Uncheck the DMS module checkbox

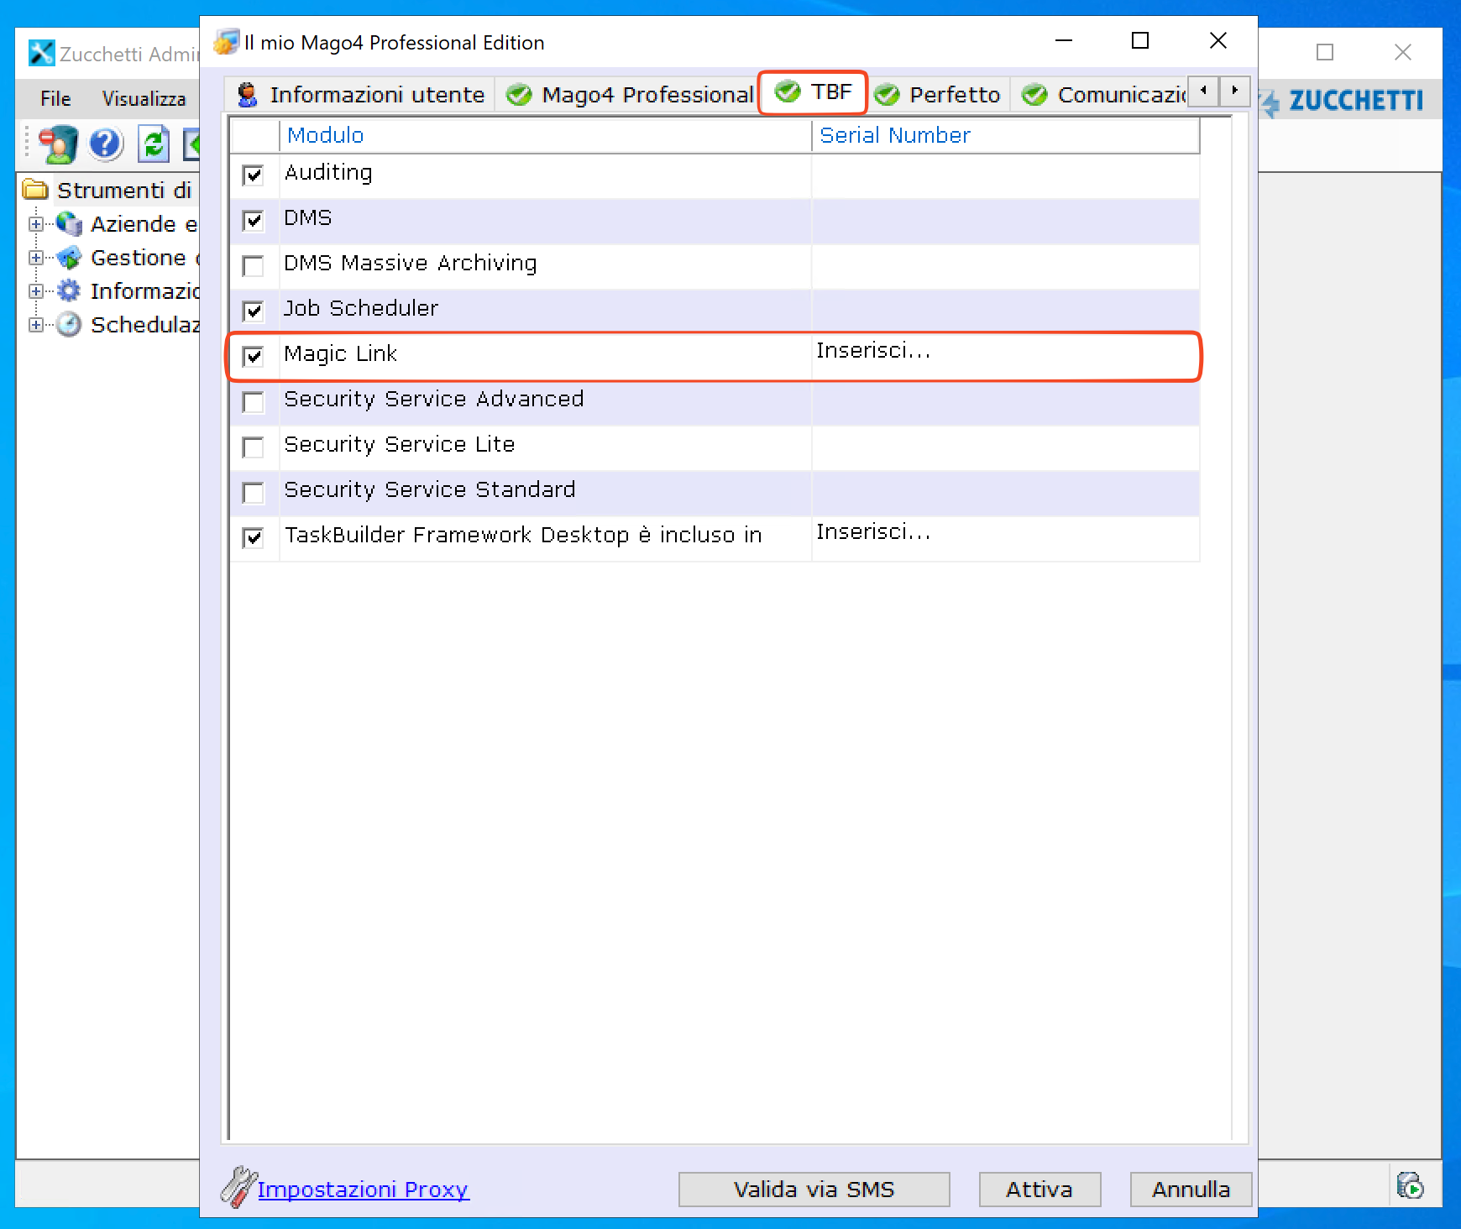coord(253,221)
